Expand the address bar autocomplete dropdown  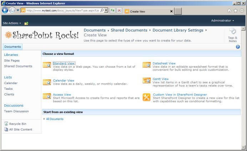point(106,10)
